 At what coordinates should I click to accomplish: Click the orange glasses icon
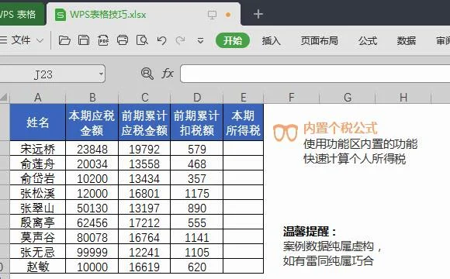(285, 133)
